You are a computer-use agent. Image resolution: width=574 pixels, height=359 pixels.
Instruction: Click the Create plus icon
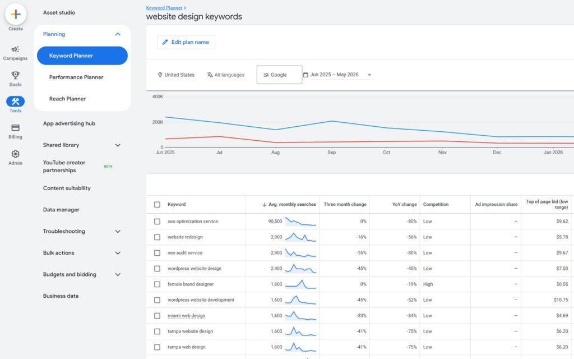[x=15, y=14]
